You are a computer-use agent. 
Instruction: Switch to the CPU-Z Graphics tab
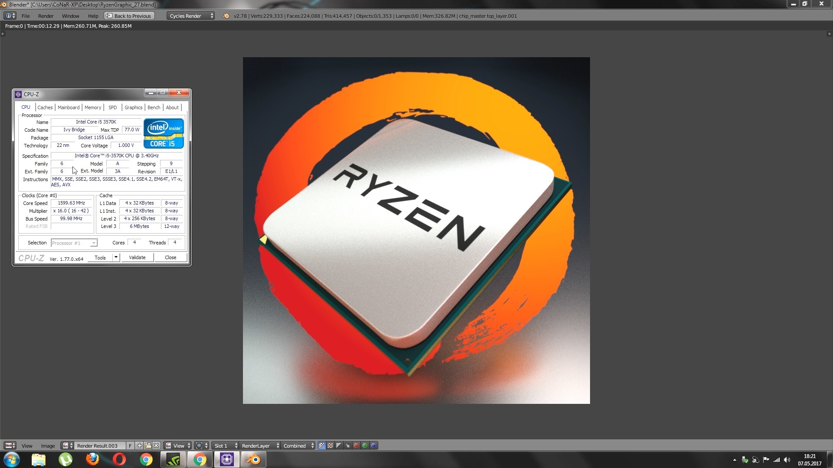tap(133, 107)
